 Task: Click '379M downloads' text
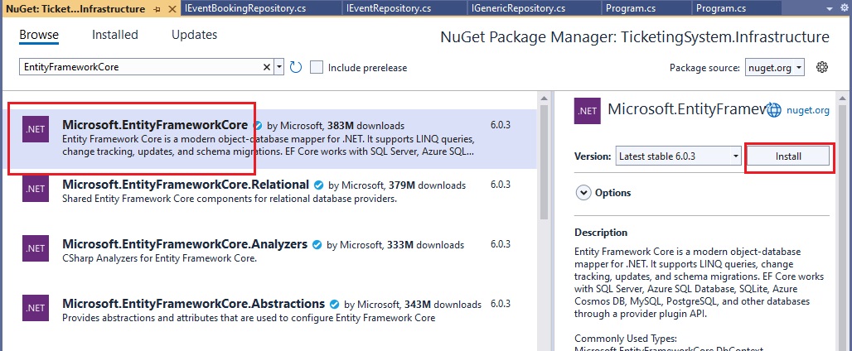[x=427, y=185]
